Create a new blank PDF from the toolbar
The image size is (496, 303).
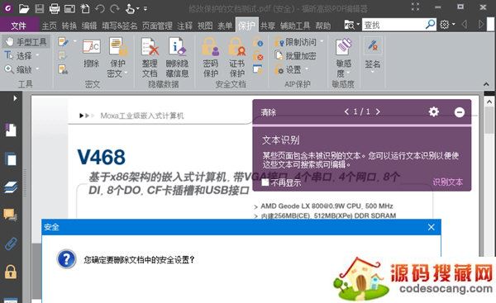click(x=84, y=8)
